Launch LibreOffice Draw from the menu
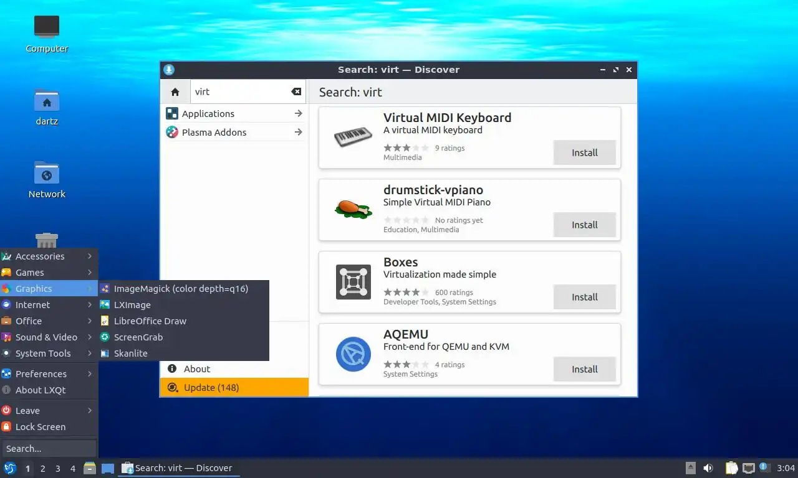This screenshot has height=478, width=798. point(184,321)
